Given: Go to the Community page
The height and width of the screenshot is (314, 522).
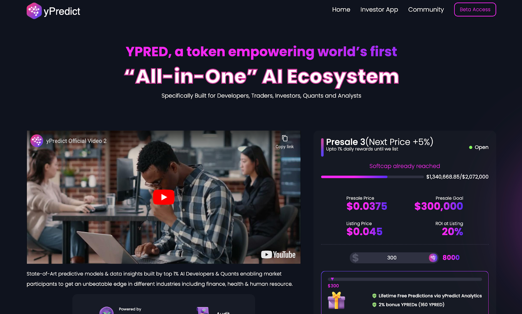Looking at the screenshot, I should [426, 10].
